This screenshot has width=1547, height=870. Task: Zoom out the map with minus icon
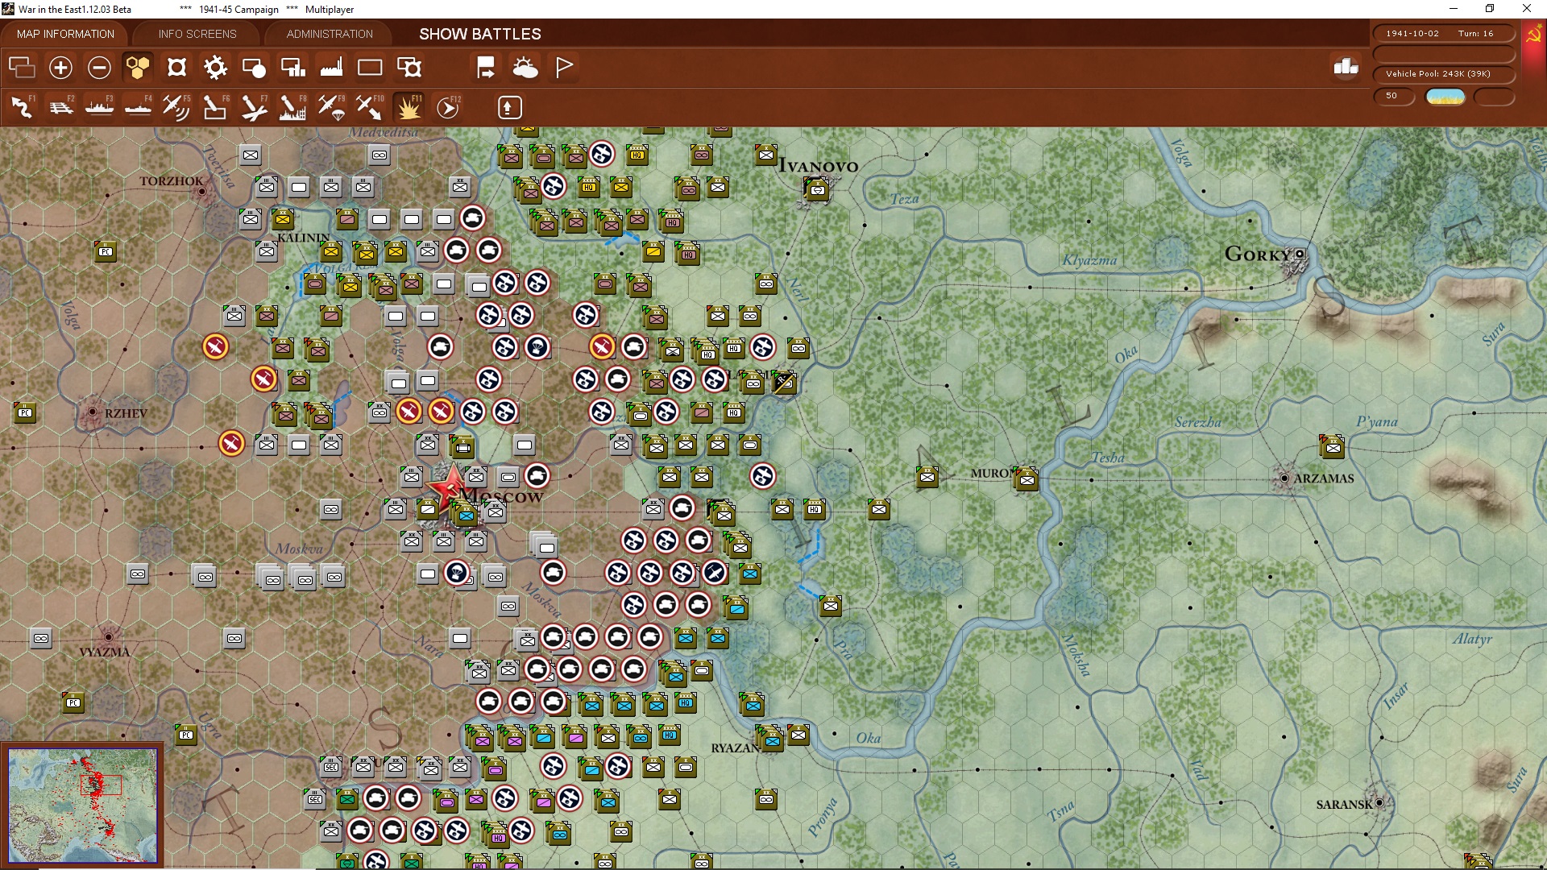pyautogui.click(x=99, y=68)
